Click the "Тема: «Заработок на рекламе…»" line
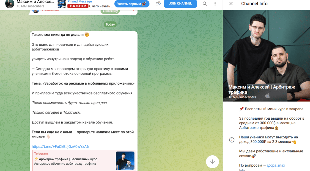Viewport: 310px width, 171px height. tap(83, 83)
